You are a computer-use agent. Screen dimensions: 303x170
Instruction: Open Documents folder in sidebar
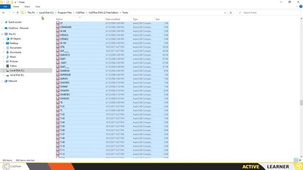16,48
